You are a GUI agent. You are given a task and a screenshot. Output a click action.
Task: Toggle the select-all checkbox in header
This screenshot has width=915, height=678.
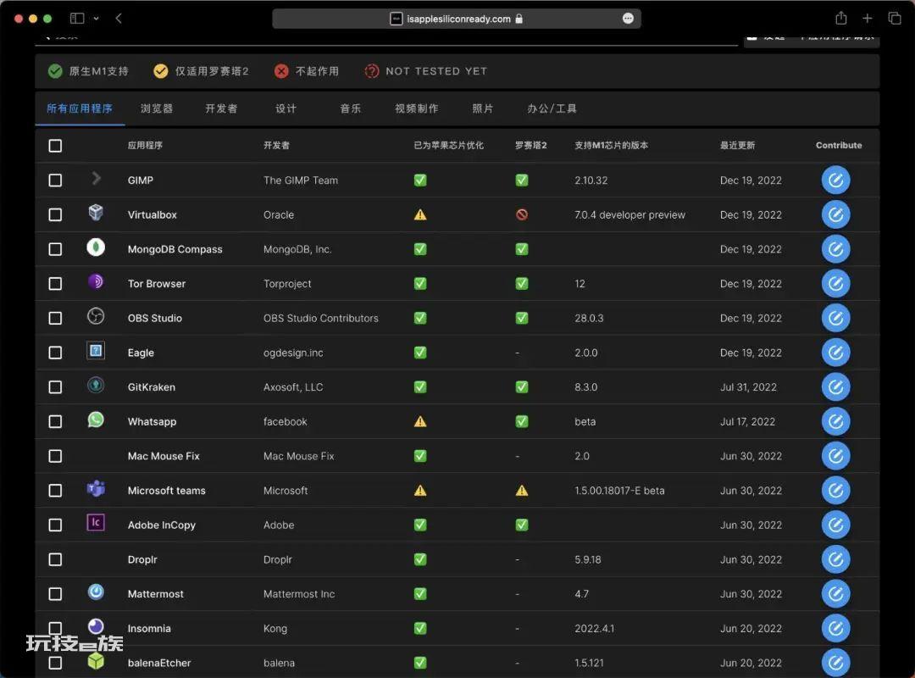point(55,146)
